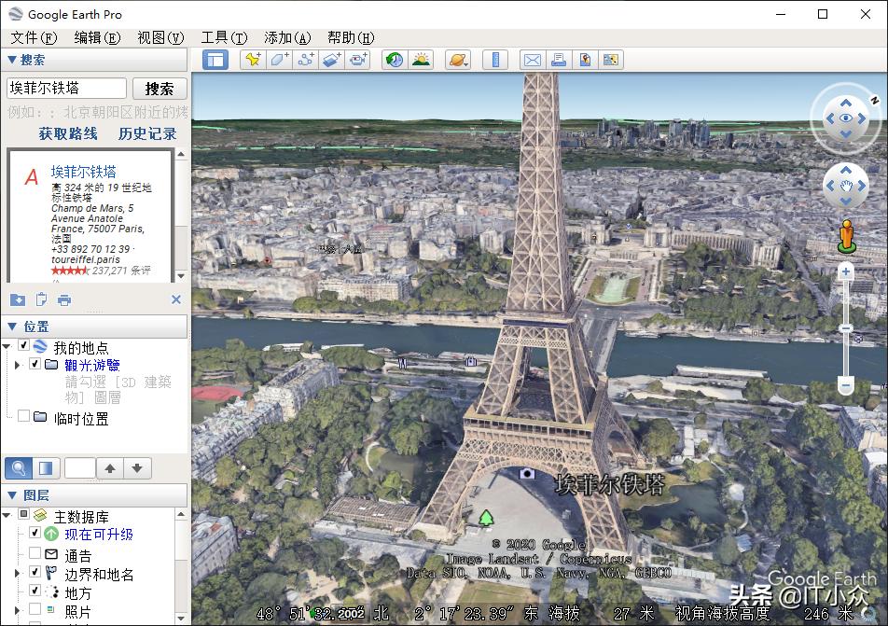Copy search results to My Places icon

pos(18,299)
